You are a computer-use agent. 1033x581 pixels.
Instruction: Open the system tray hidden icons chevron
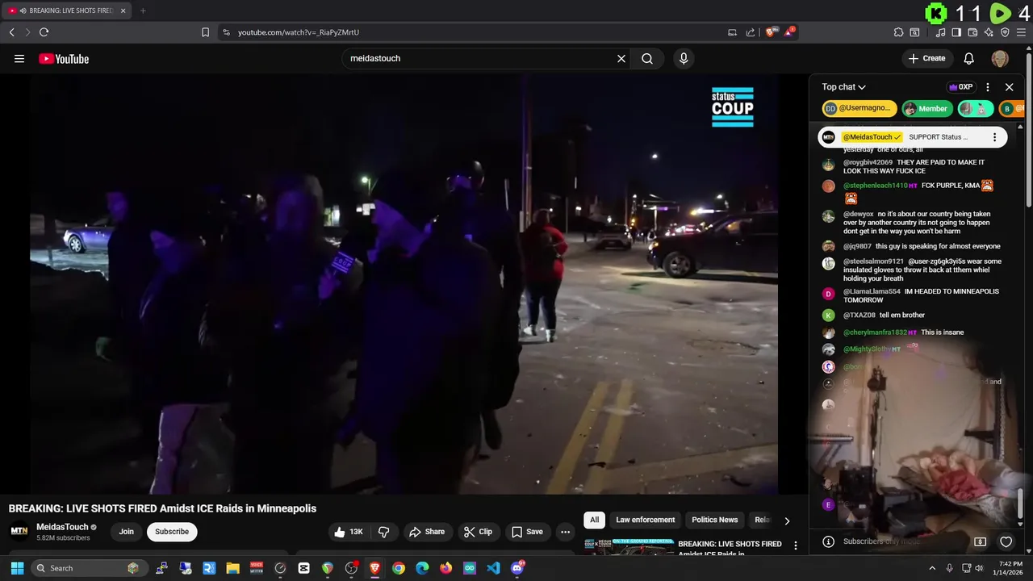932,568
